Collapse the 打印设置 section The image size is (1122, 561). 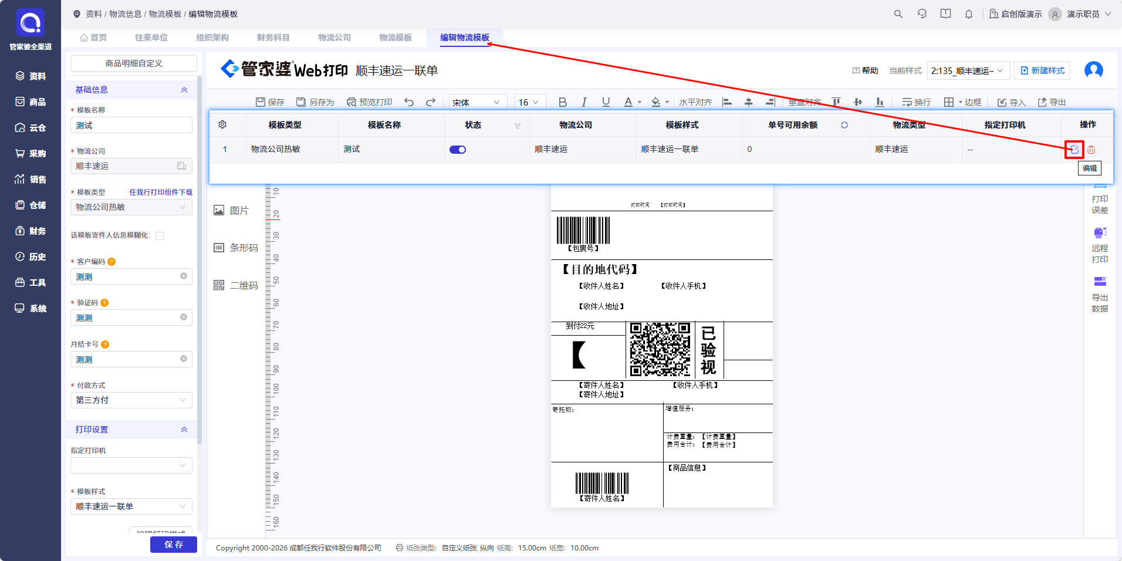point(184,430)
